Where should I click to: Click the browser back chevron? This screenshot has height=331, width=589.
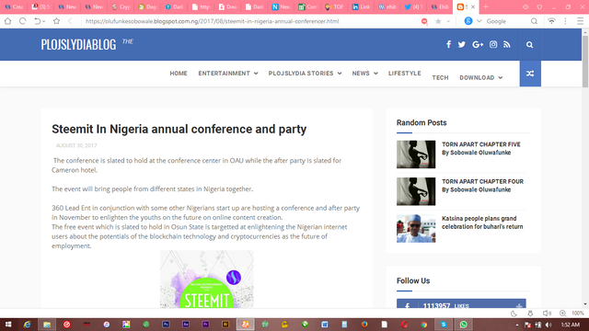click(x=70, y=21)
